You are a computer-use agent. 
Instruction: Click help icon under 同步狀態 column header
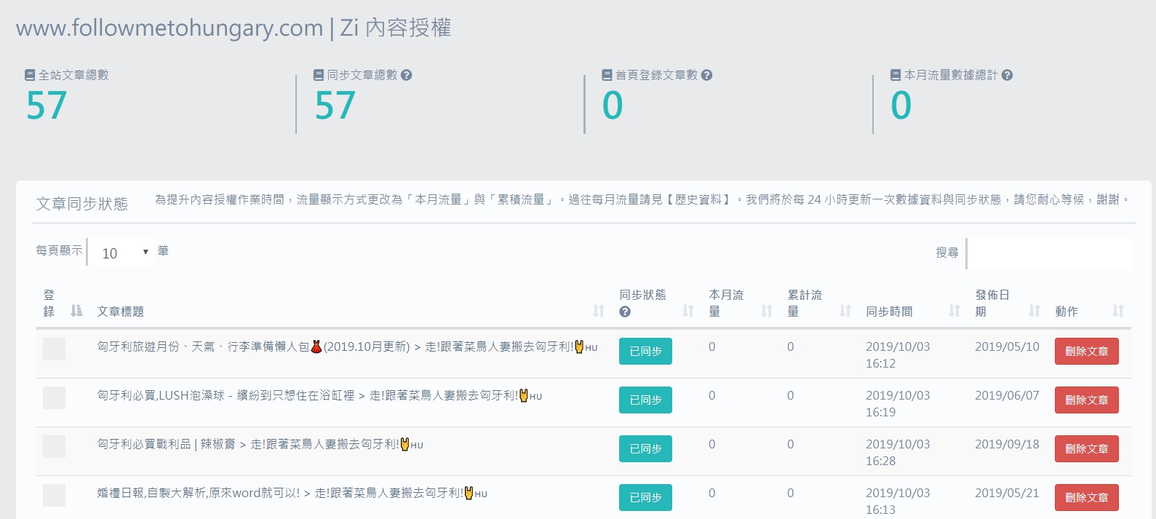(x=625, y=312)
